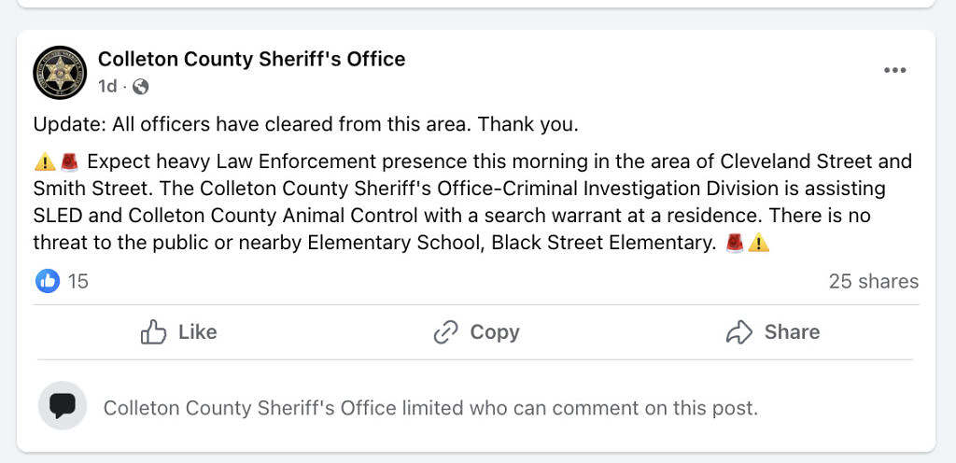Click the blue thumbs-up reaction icon
This screenshot has height=463, width=956.
[x=48, y=280]
